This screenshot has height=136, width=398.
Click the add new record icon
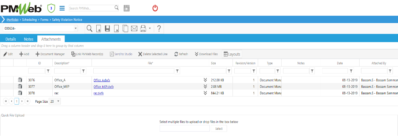coord(99,29)
